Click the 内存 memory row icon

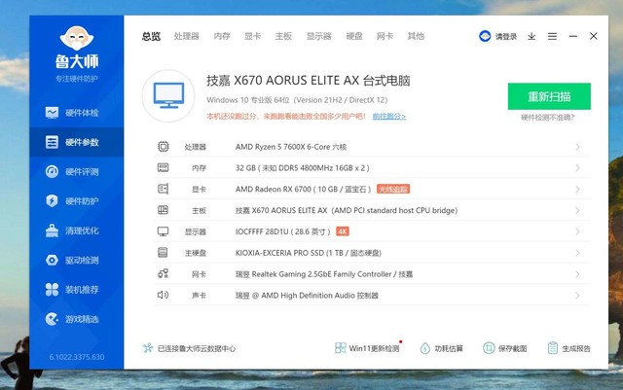pos(163,167)
